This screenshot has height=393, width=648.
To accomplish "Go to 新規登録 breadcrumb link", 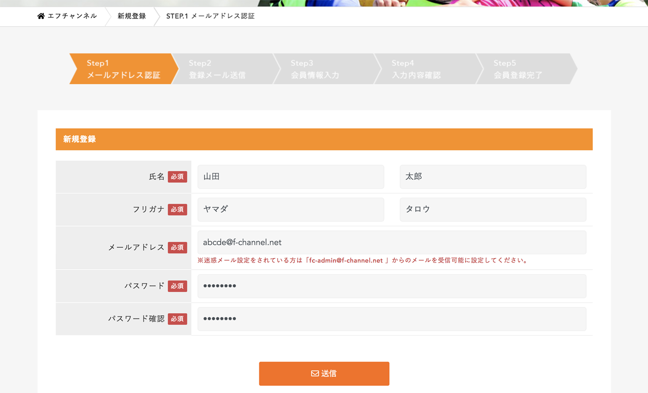I will (x=131, y=16).
